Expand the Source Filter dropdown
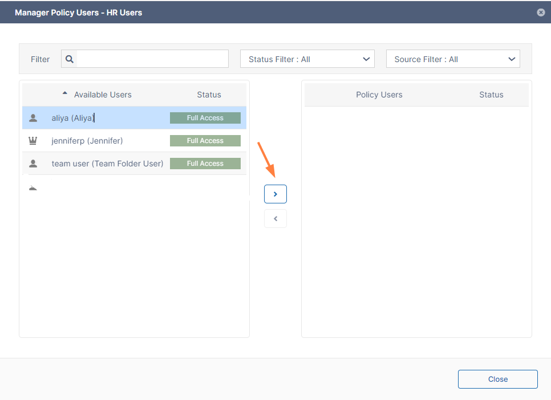 453,59
